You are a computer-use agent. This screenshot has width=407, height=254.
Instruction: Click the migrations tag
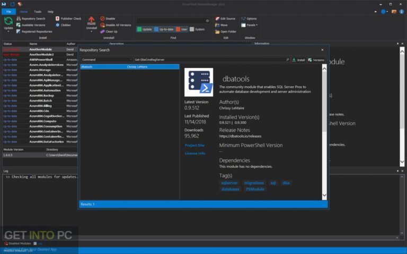(254, 183)
